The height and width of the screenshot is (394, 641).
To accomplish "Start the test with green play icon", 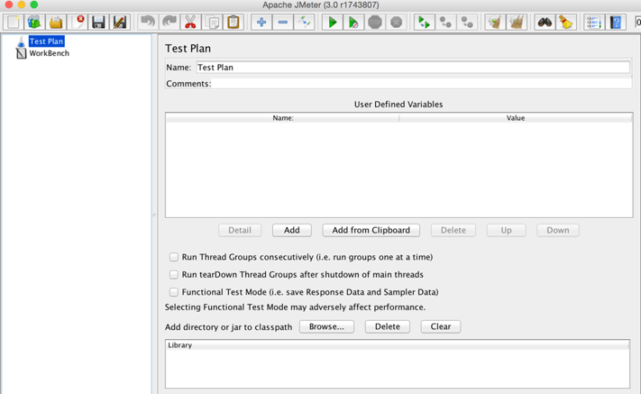I will tap(333, 22).
